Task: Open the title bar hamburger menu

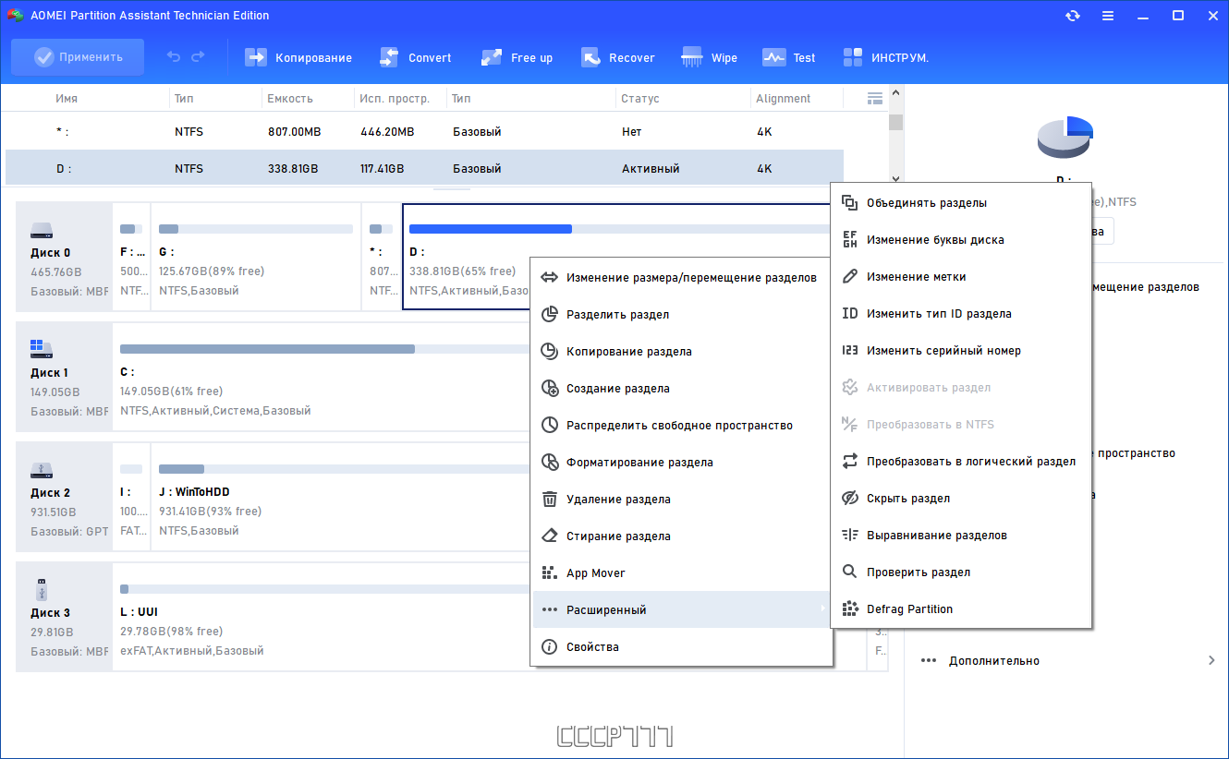Action: coord(1107,16)
